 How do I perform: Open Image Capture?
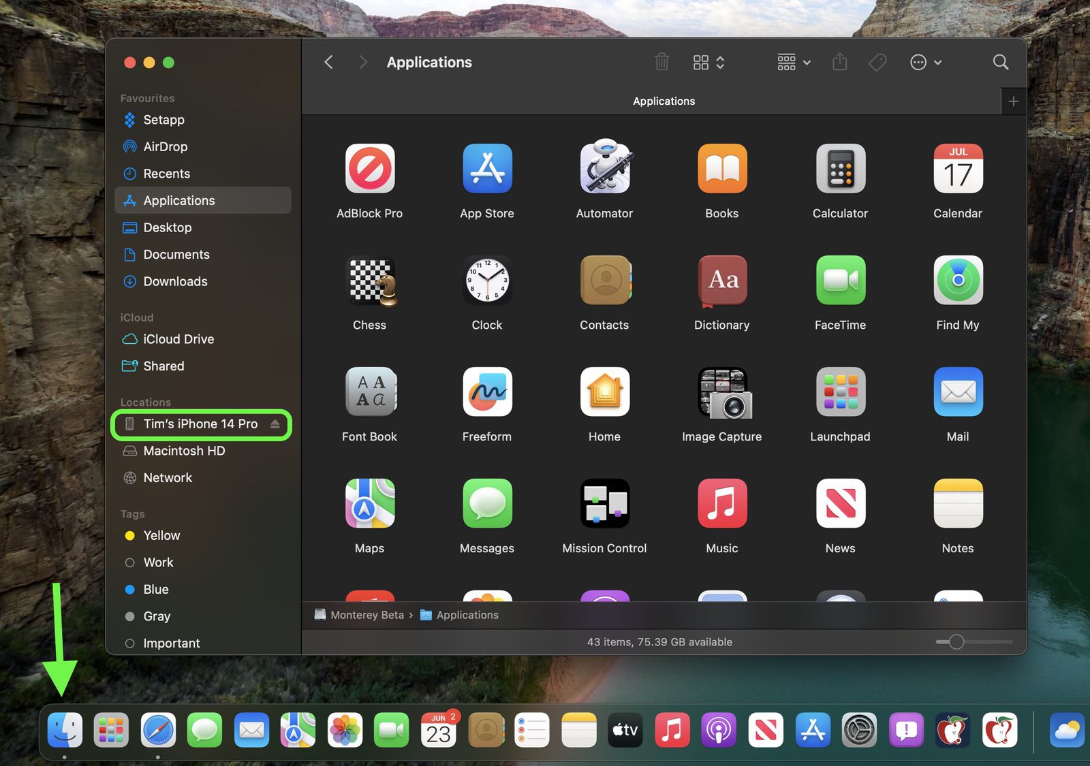pos(721,392)
